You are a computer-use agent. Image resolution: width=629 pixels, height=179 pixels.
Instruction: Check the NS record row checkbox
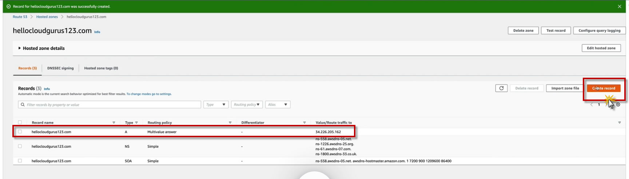click(20, 146)
